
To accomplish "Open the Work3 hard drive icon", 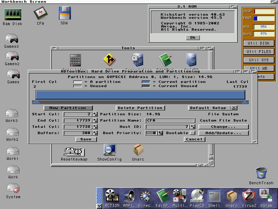I will (x=12, y=114).
